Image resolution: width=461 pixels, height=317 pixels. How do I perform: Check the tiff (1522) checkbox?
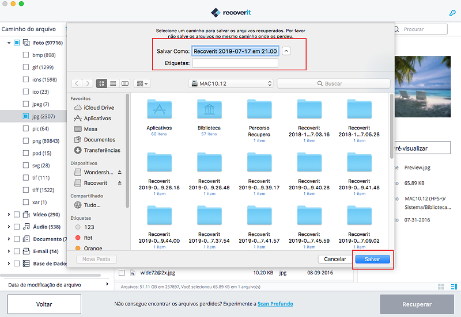click(x=26, y=190)
